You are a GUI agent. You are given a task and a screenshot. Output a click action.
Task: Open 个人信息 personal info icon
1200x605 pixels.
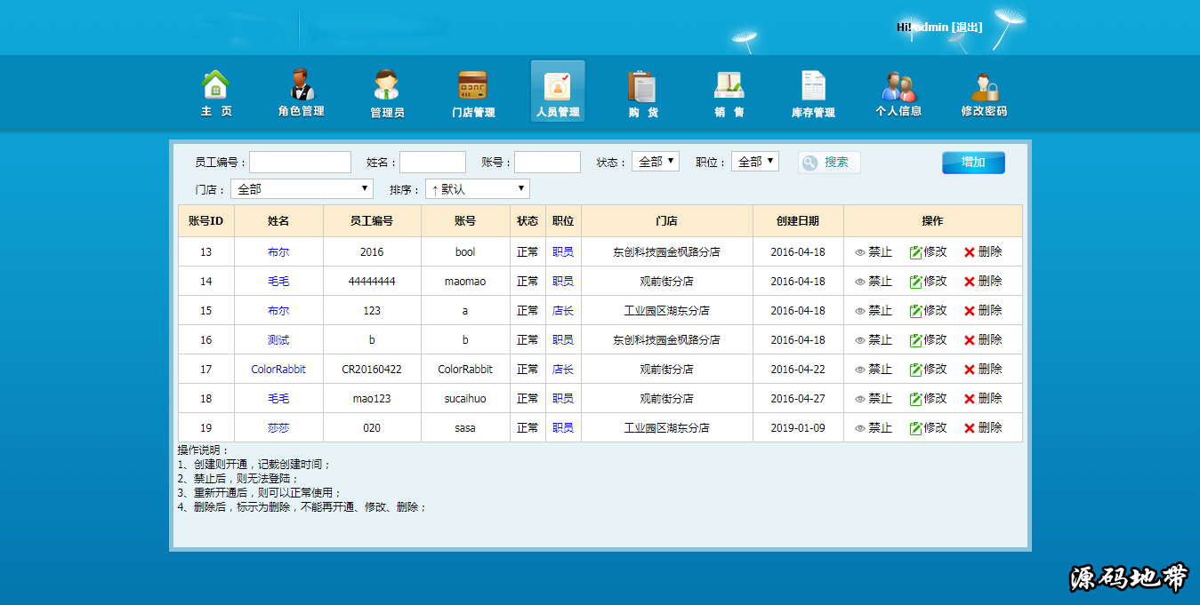898,93
